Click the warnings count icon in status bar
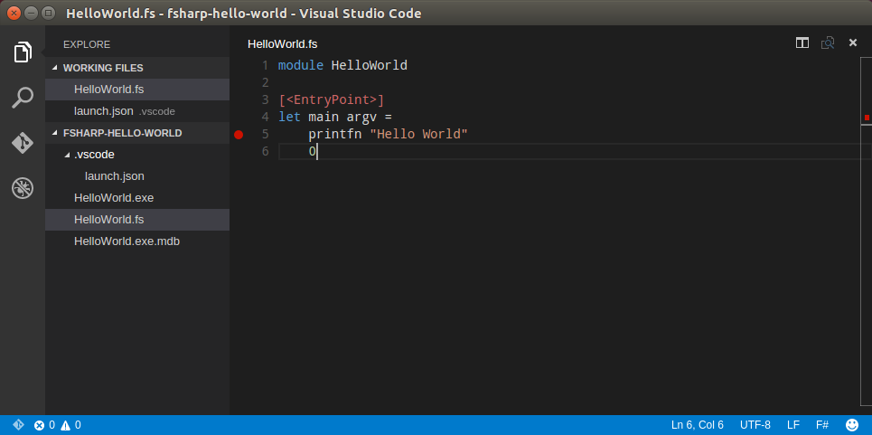 pyautogui.click(x=65, y=426)
